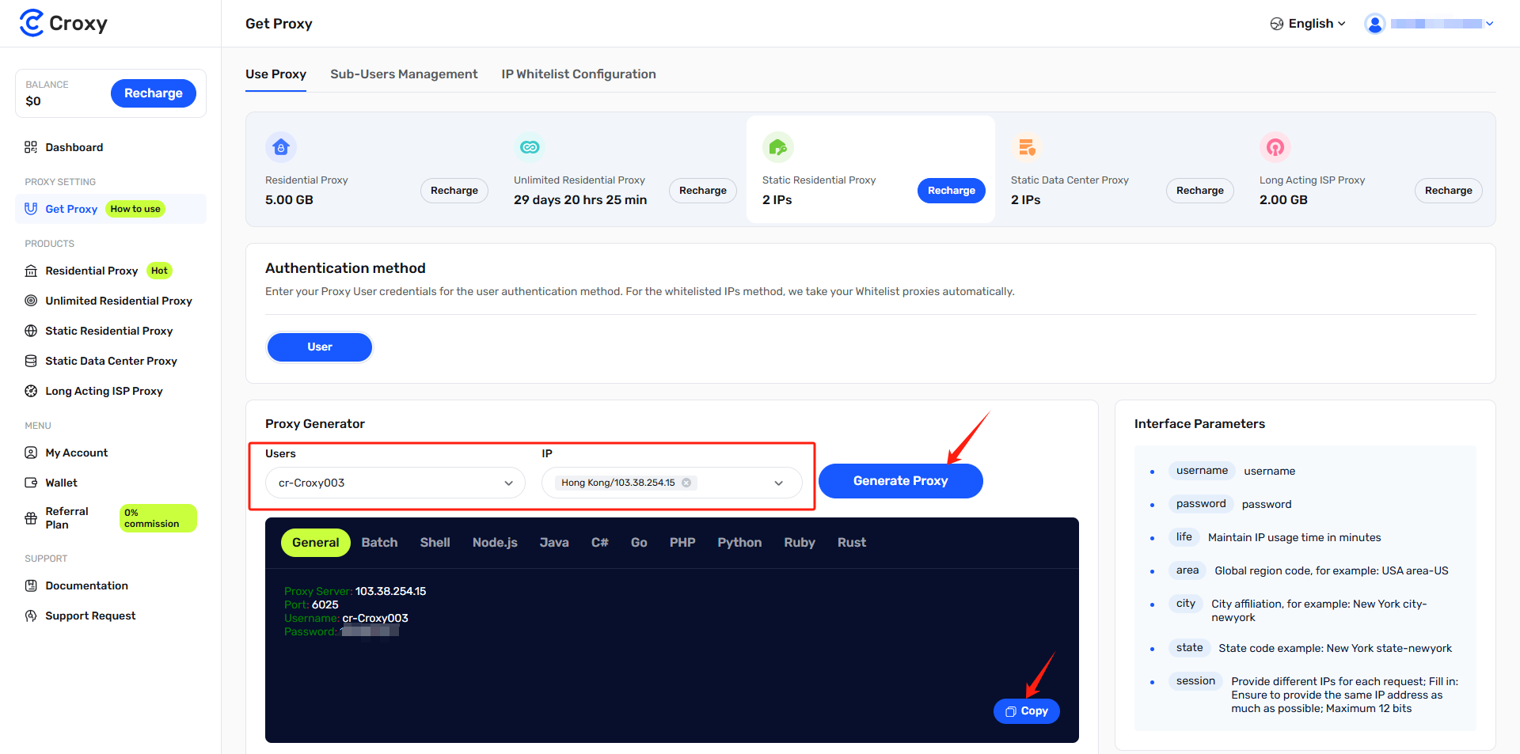Click the balance Recharge button
This screenshot has width=1520, height=754.
point(154,93)
